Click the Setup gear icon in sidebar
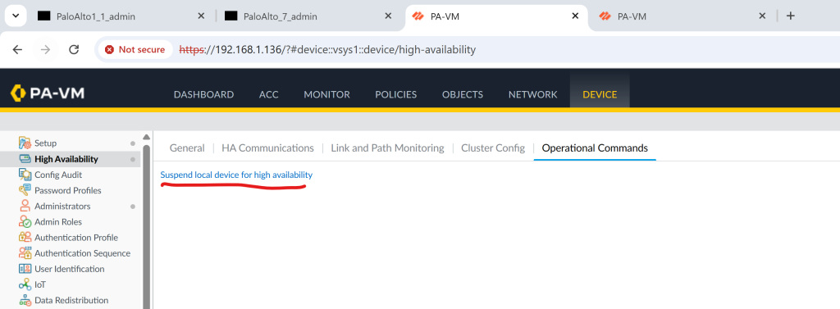The height and width of the screenshot is (309, 840). [25, 143]
